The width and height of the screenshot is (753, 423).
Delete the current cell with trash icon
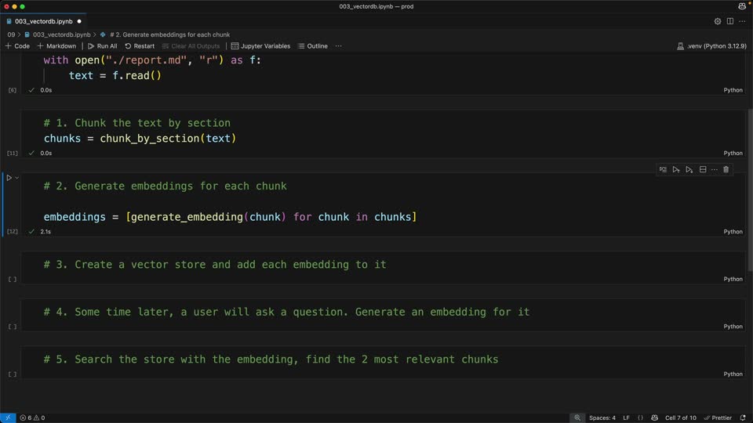point(726,169)
